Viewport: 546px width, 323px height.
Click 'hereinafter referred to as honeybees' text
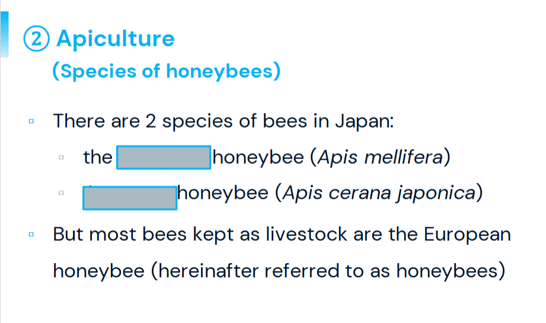[328, 271]
